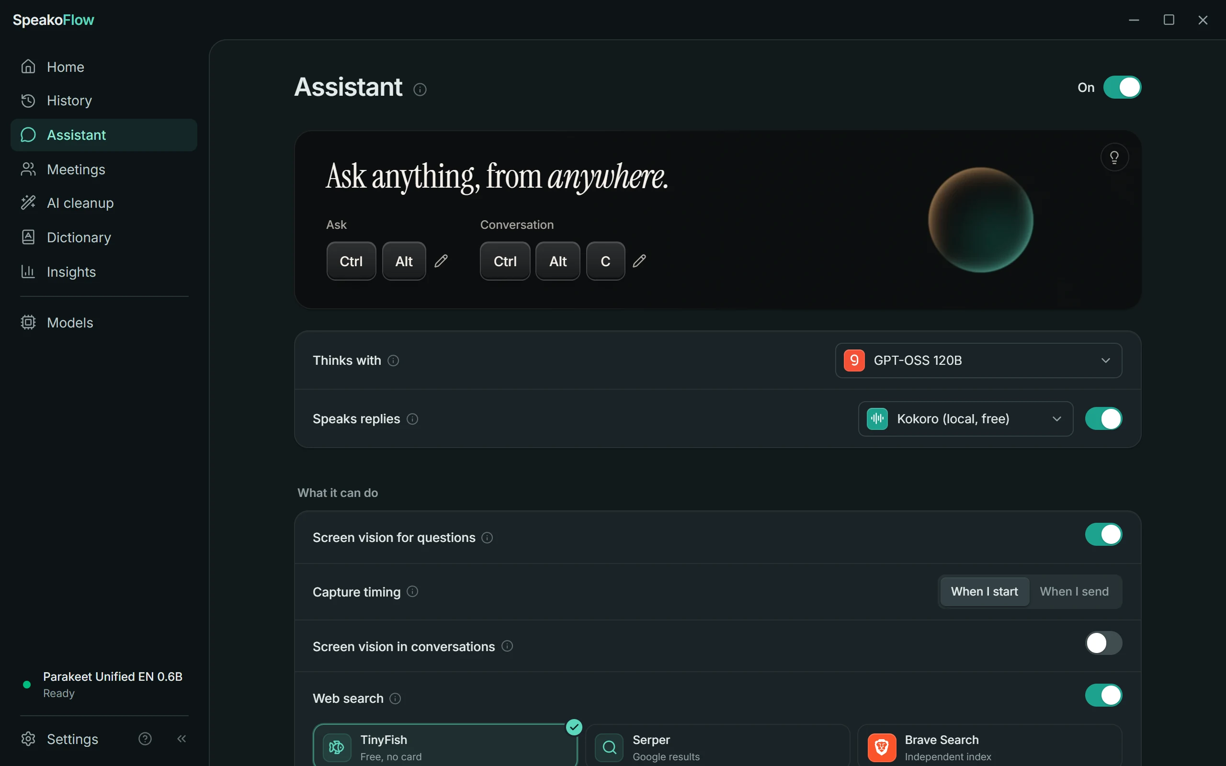The width and height of the screenshot is (1226, 766).
Task: Select When I start capture timing
Action: (x=984, y=591)
